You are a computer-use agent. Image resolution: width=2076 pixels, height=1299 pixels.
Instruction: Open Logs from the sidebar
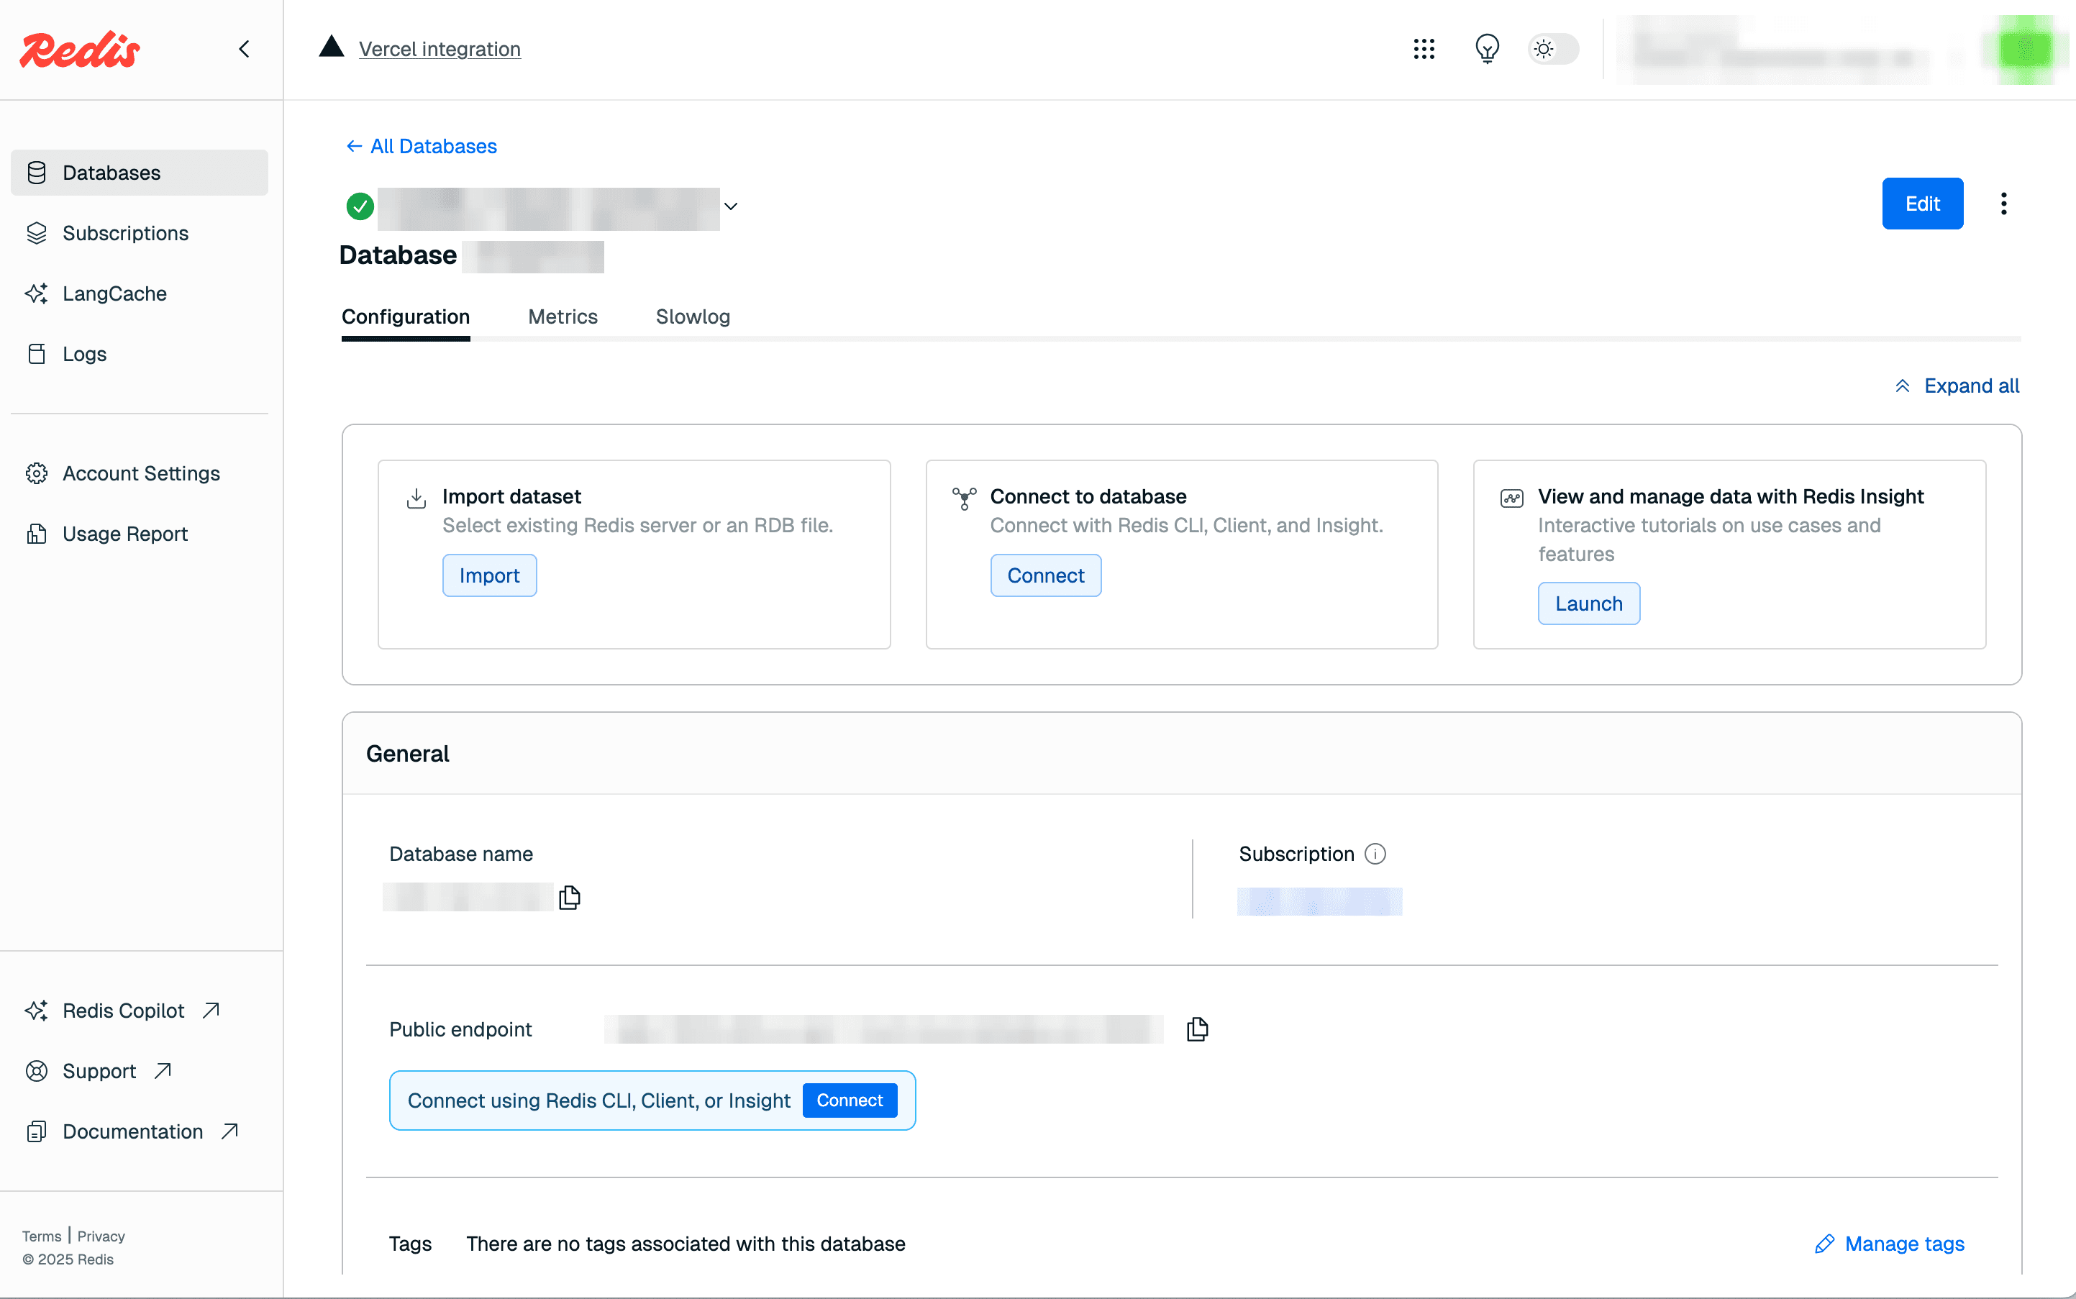pyautogui.click(x=83, y=353)
